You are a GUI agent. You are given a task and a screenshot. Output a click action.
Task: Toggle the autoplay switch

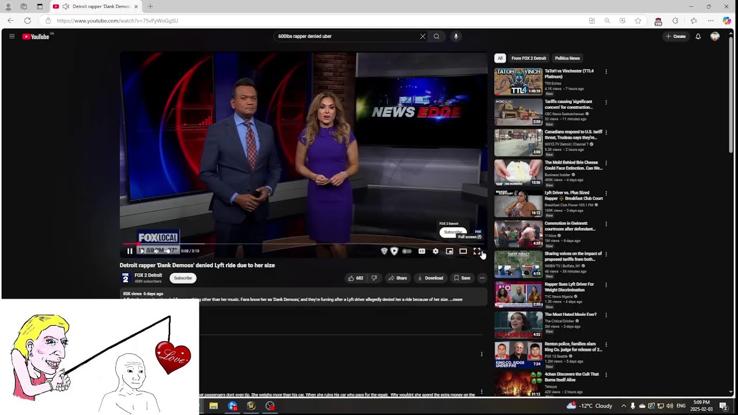(407, 251)
